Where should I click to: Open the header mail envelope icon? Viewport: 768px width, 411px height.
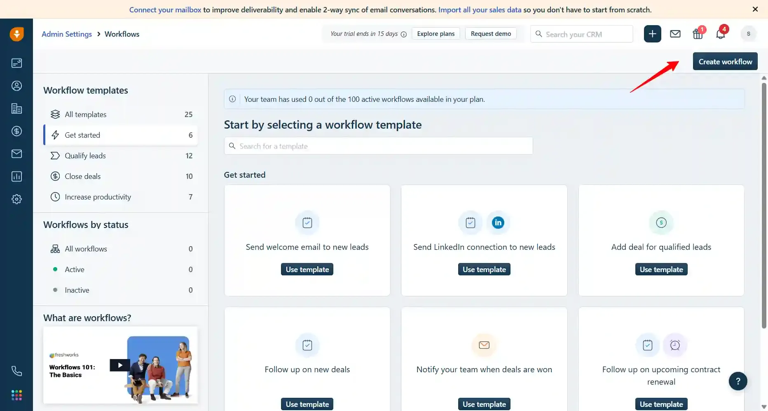(x=675, y=34)
